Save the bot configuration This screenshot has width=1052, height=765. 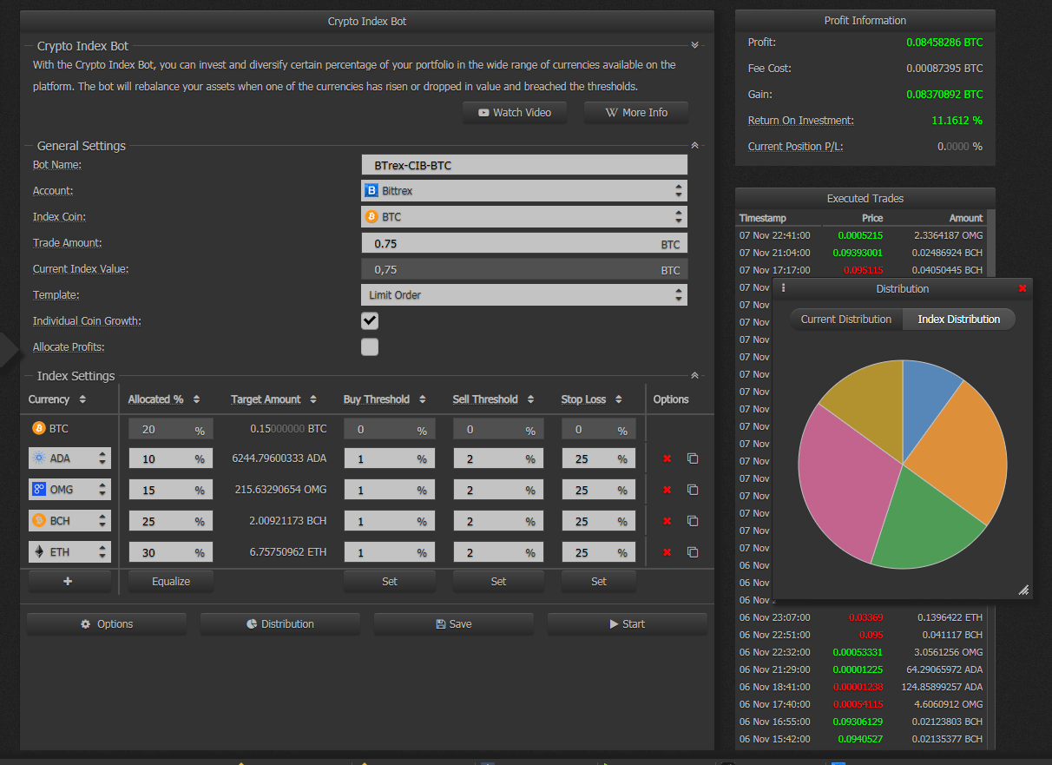click(x=454, y=624)
